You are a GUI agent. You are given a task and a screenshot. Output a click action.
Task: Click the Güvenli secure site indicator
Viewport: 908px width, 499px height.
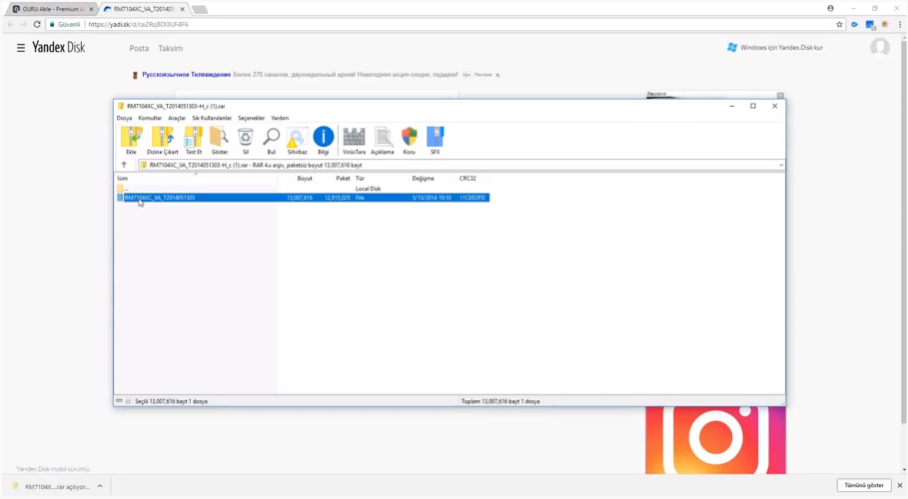point(64,24)
